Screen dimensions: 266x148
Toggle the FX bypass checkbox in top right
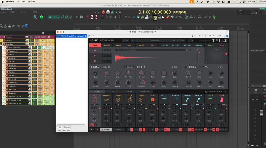point(227,36)
